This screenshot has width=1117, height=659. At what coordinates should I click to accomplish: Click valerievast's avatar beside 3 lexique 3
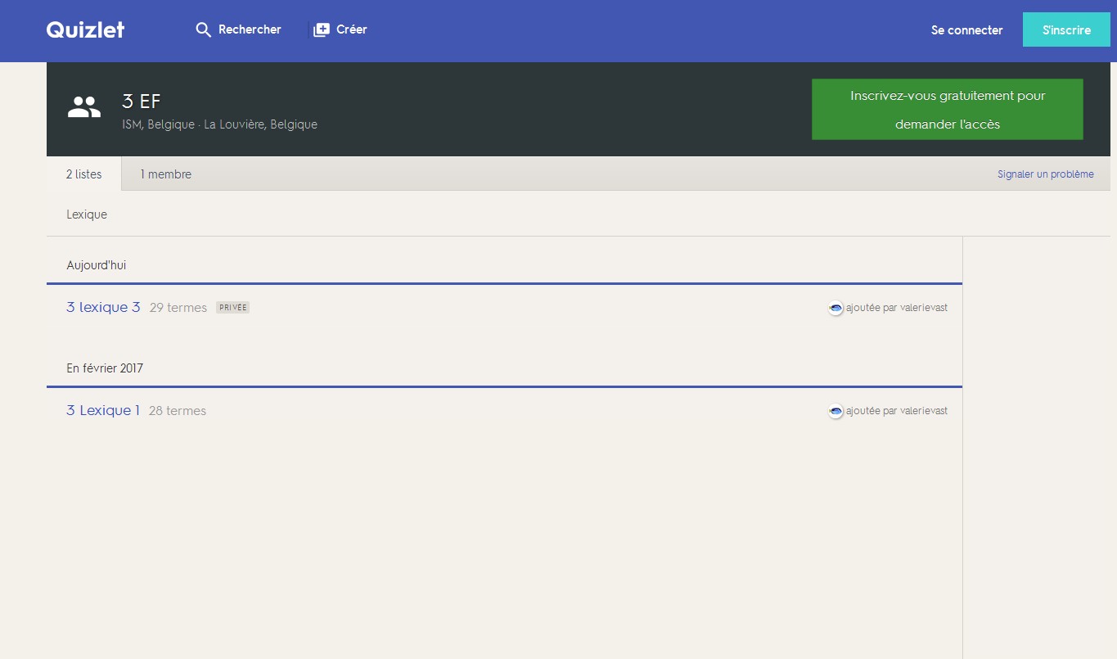tap(835, 309)
